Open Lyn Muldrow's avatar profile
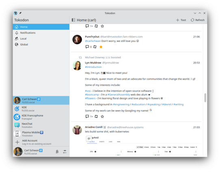This screenshot has height=172, width=220. 77,66
